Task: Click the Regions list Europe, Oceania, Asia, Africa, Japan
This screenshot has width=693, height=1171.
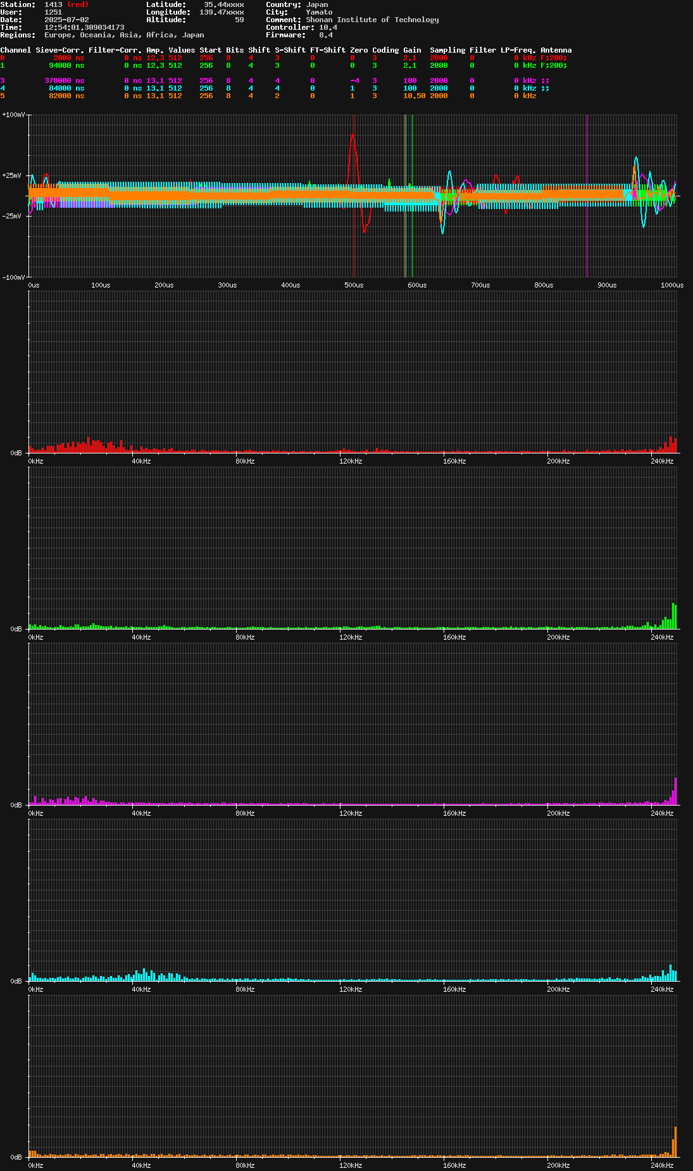Action: click(124, 35)
